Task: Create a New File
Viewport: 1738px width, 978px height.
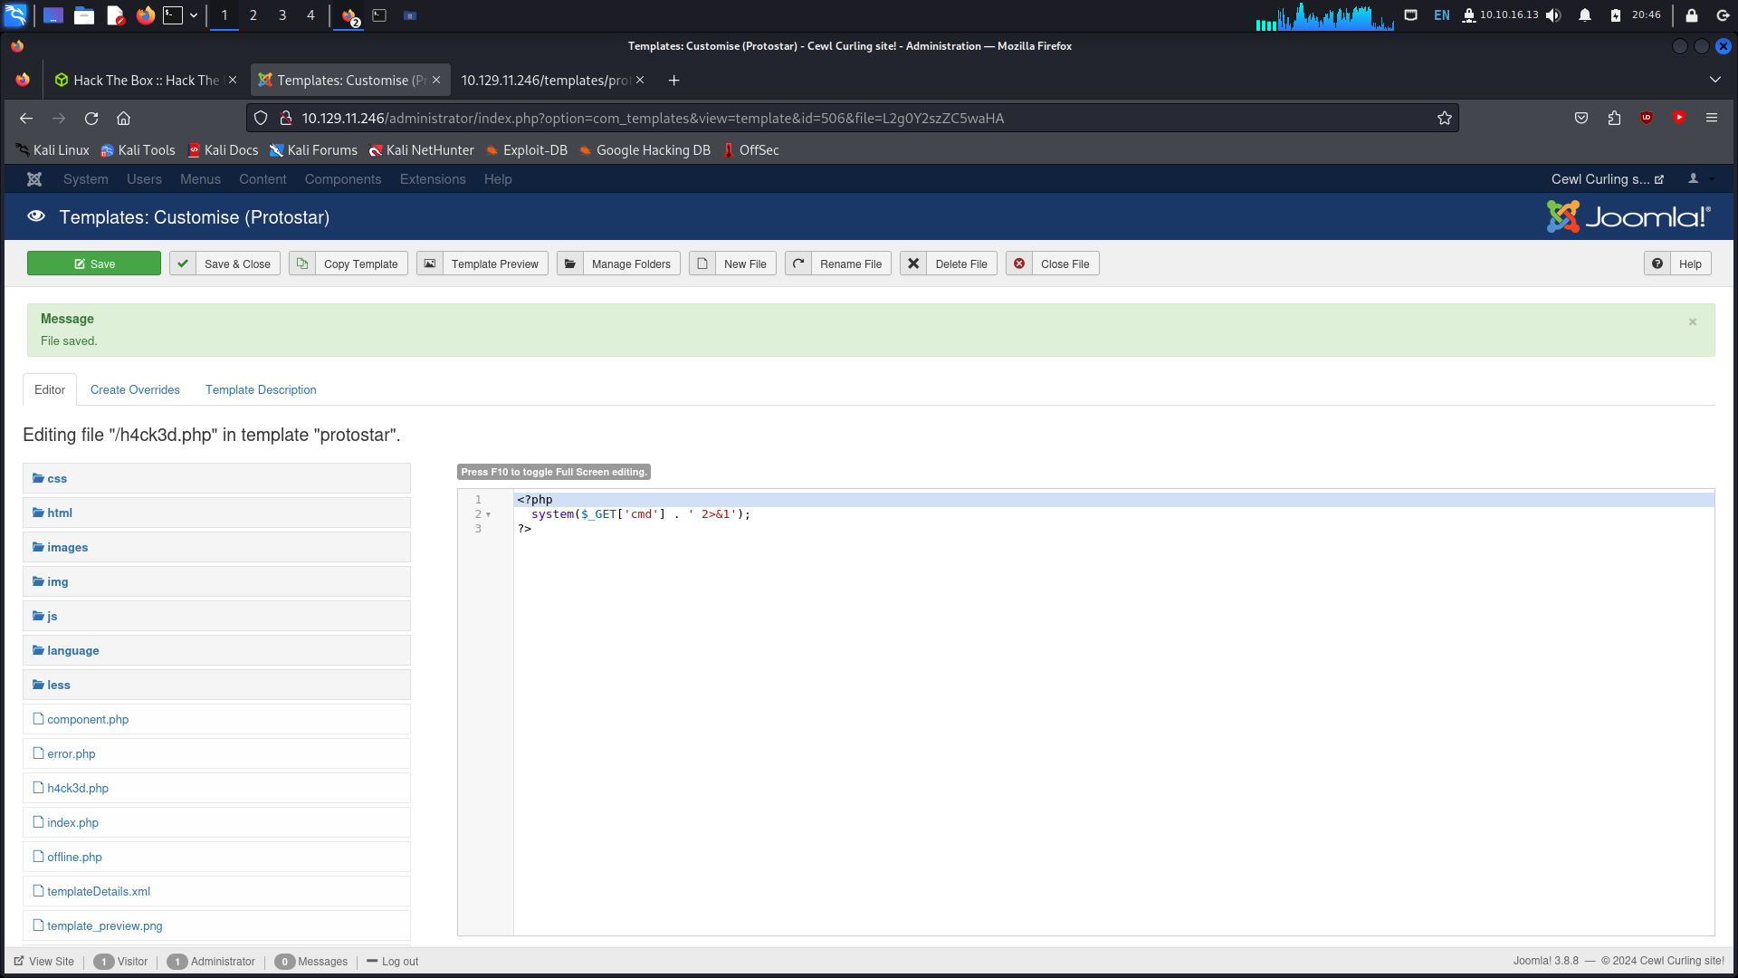Action: tap(732, 264)
